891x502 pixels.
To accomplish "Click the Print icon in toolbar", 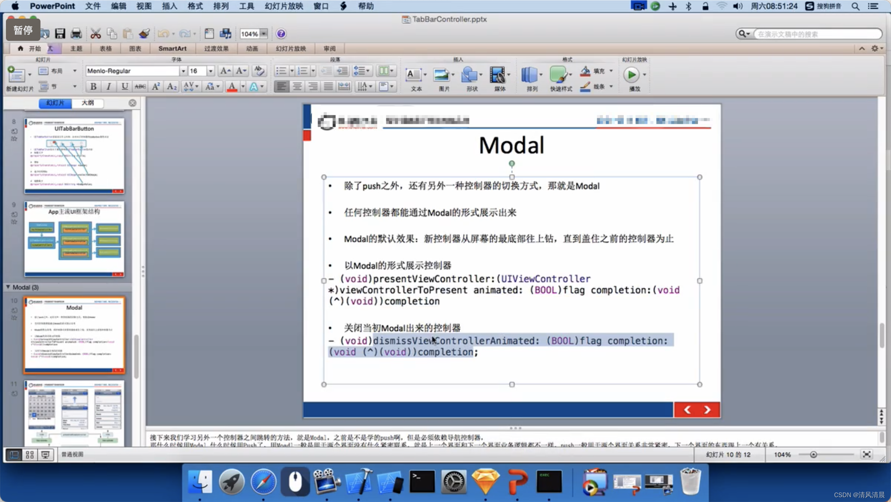I will pos(76,34).
